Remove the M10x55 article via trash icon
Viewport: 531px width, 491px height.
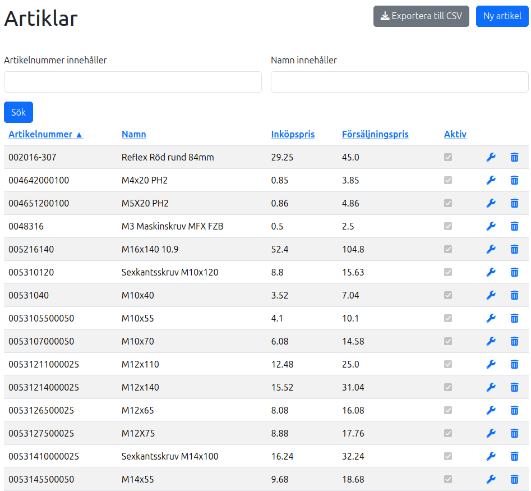pyautogui.click(x=514, y=318)
